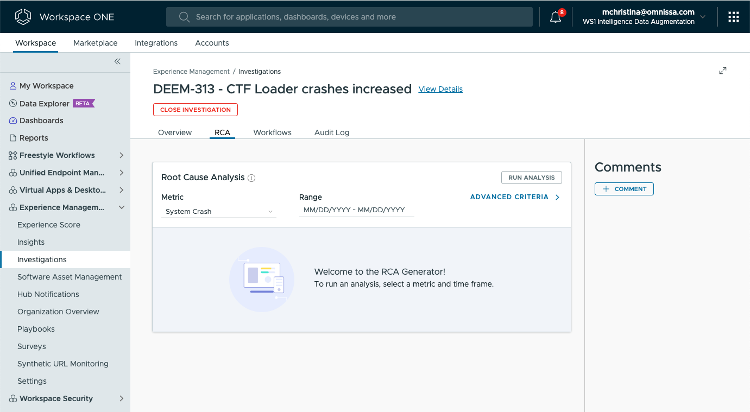This screenshot has width=750, height=412.
Task: Click the Run Analysis button
Action: click(532, 178)
